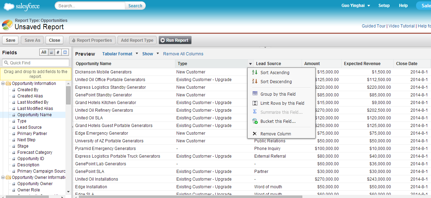Click the field icon next to Description
This screenshot has height=198, width=431.
coord(14,165)
